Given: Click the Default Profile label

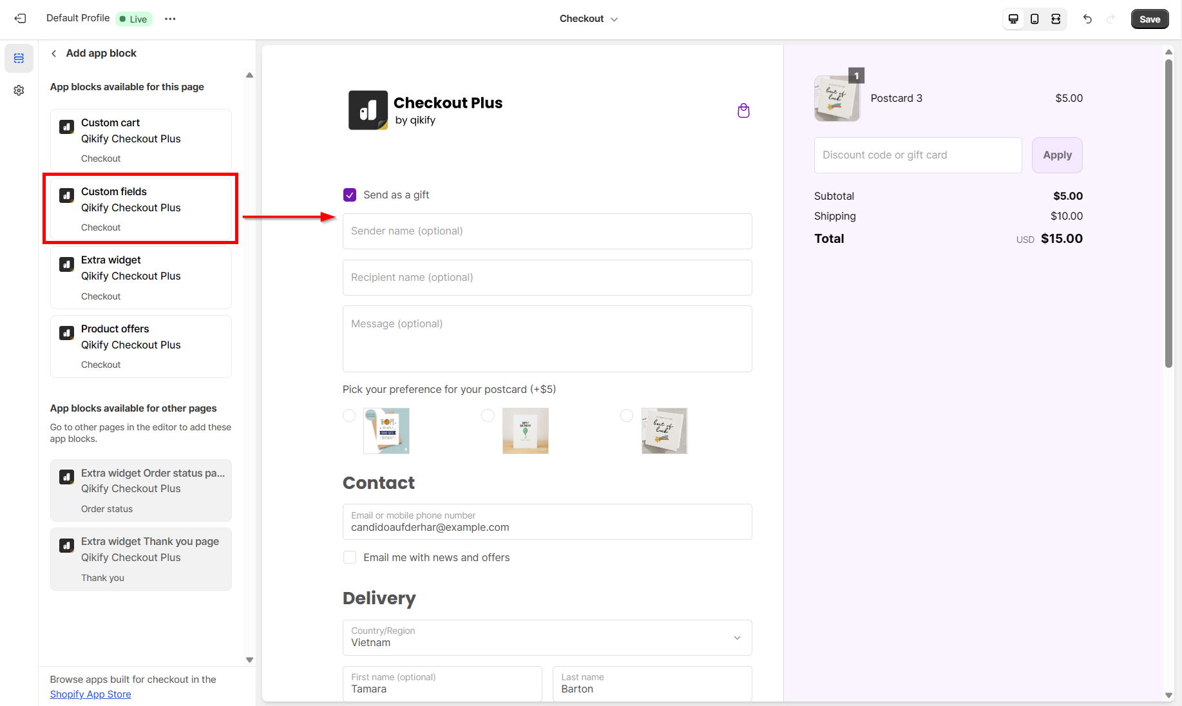Looking at the screenshot, I should point(78,18).
